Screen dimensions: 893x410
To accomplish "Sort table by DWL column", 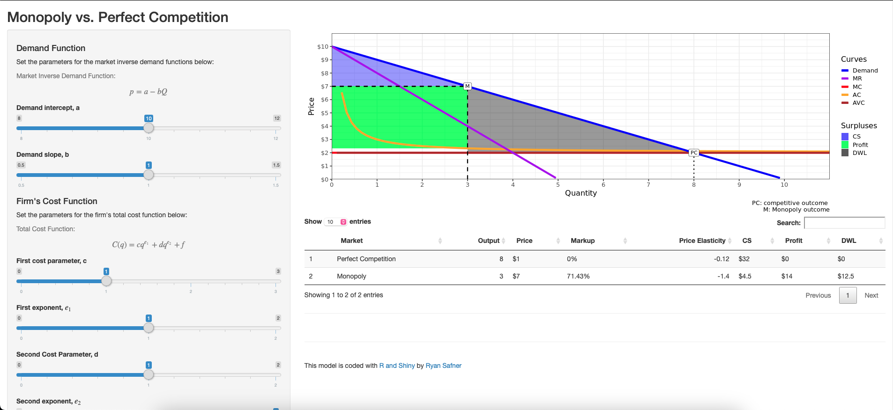I will click(x=848, y=241).
